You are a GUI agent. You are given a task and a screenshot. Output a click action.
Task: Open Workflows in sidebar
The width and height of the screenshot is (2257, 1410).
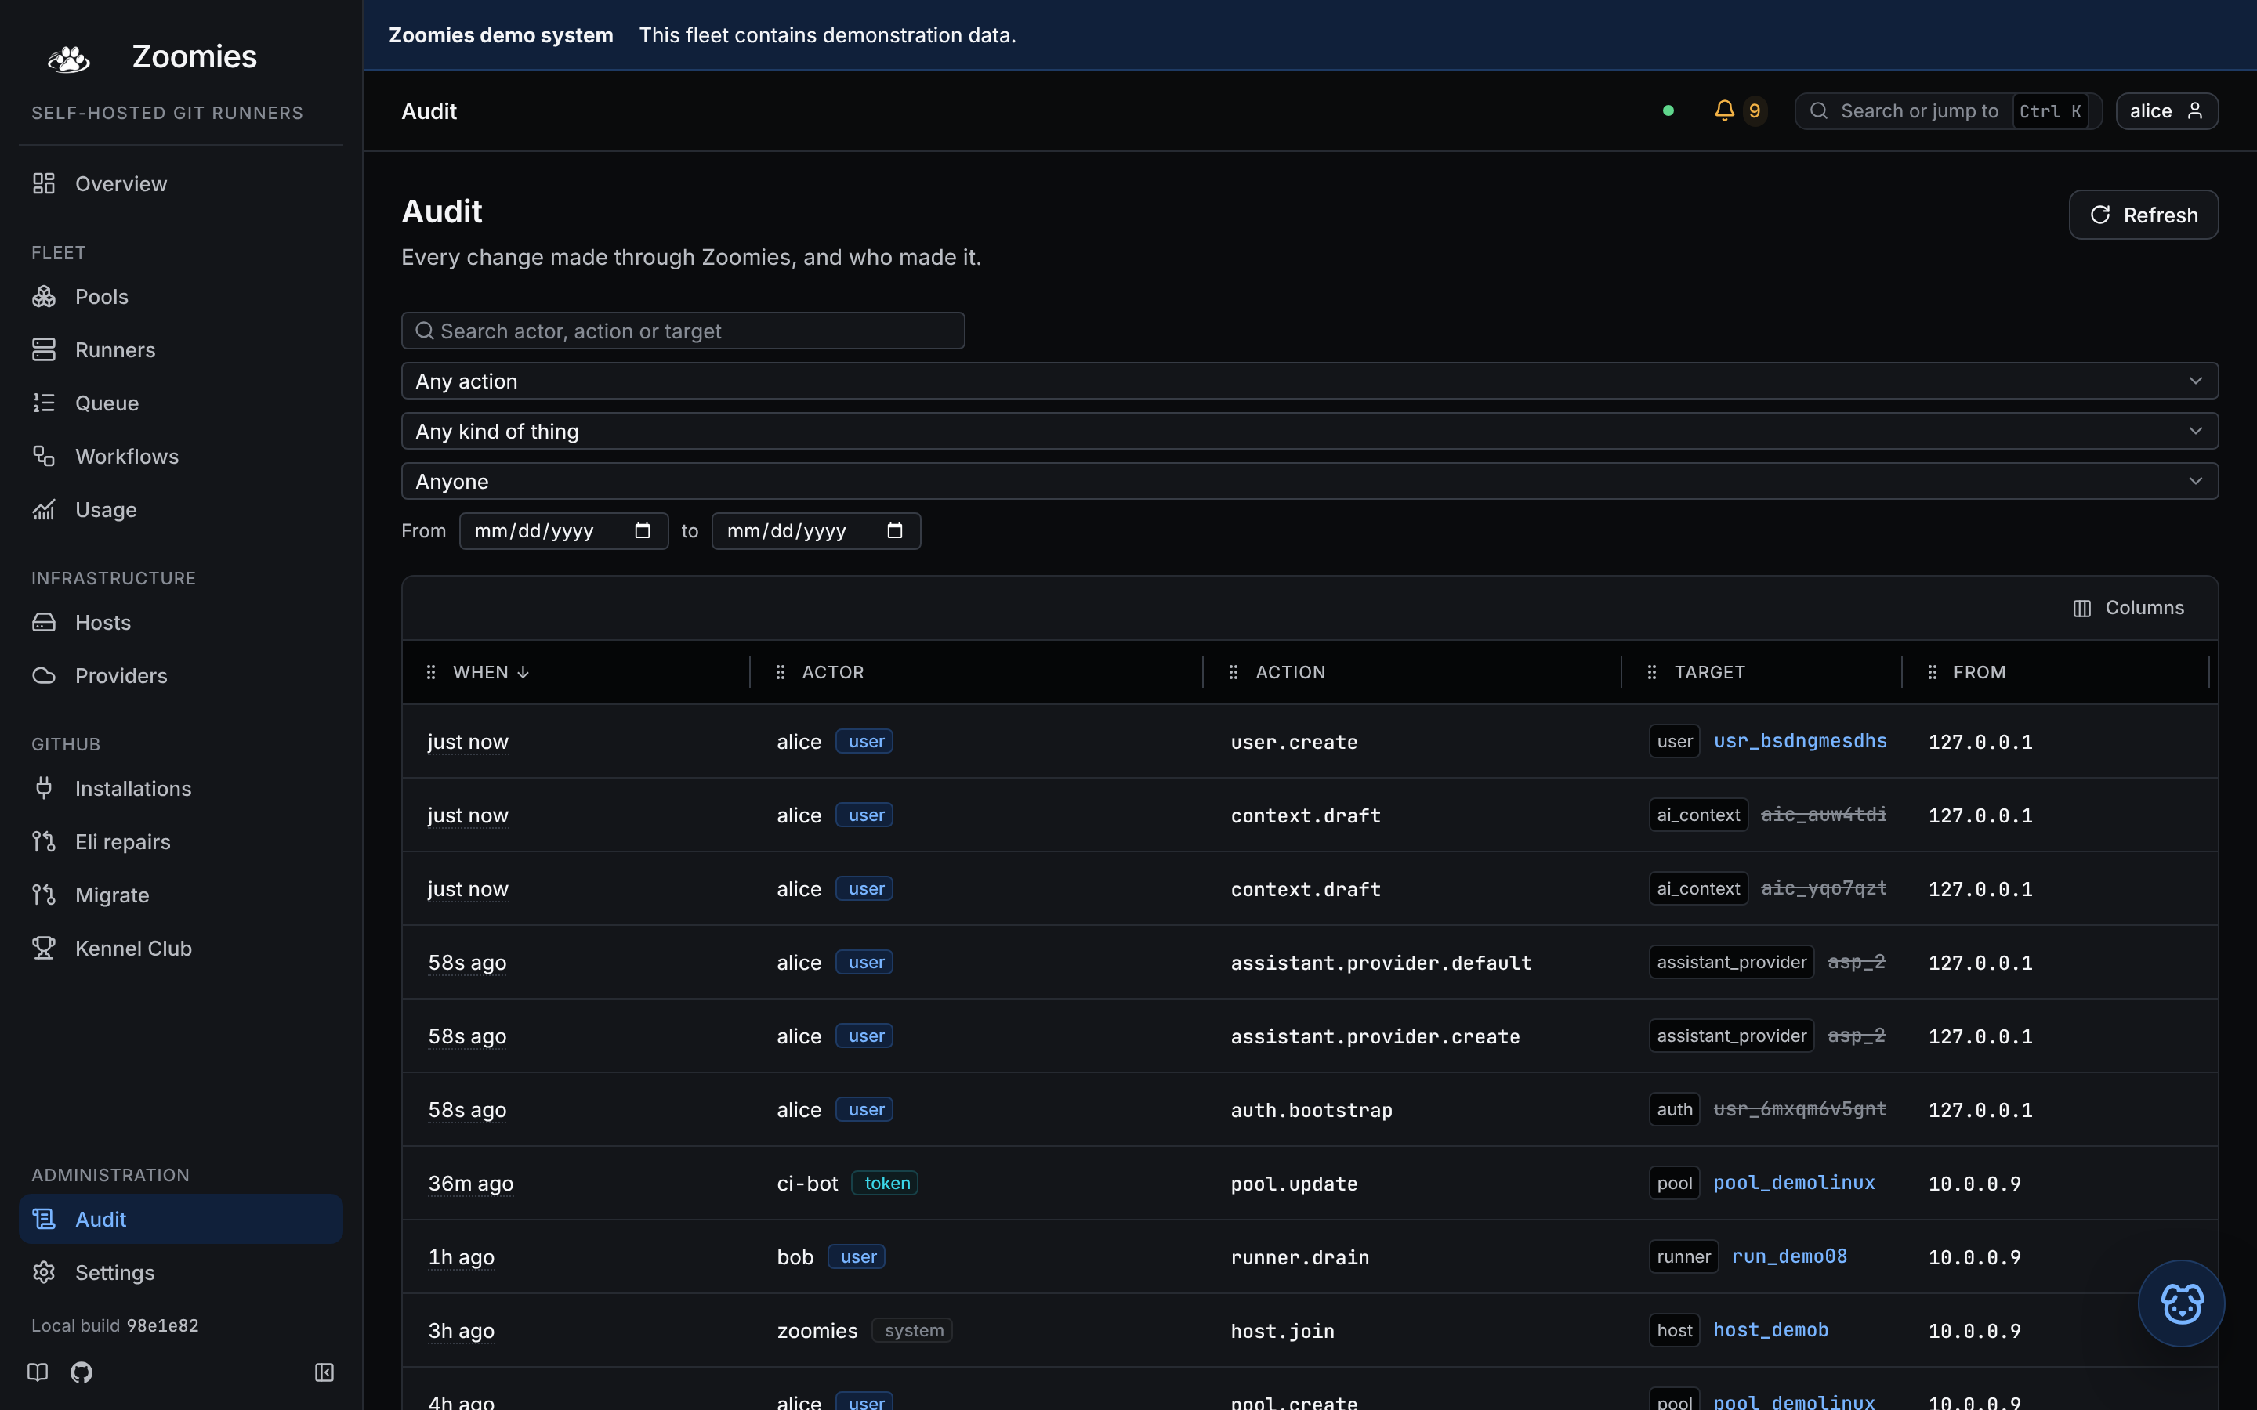[x=181, y=456]
